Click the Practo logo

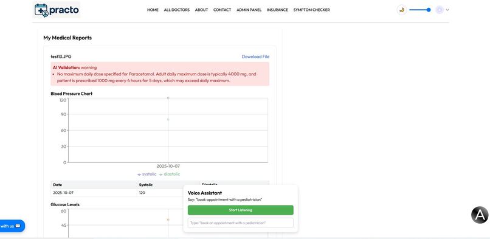click(x=57, y=10)
